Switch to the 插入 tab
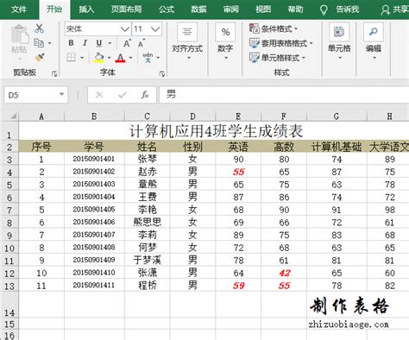The height and width of the screenshot is (340, 409). click(86, 9)
